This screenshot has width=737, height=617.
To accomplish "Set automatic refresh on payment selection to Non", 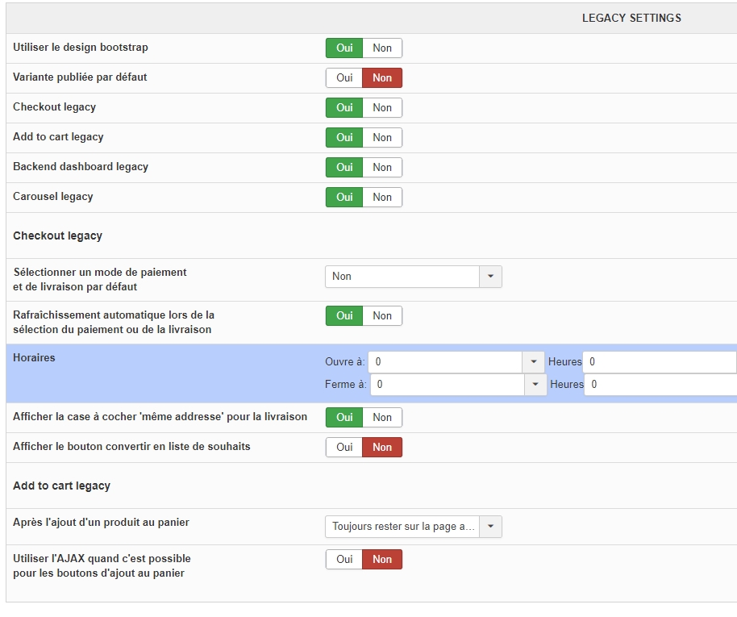I will (x=382, y=316).
